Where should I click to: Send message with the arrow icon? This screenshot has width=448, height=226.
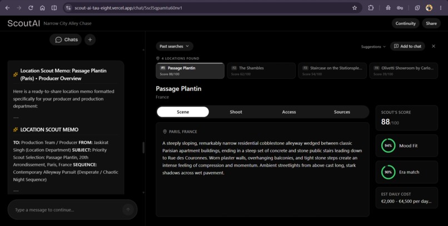[x=128, y=210]
